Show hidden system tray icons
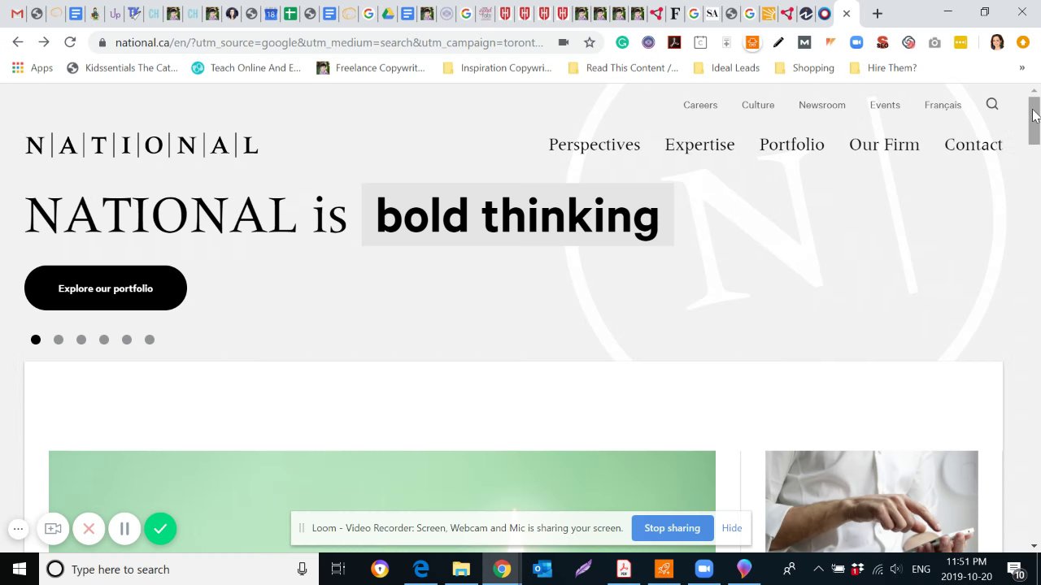 tap(818, 569)
